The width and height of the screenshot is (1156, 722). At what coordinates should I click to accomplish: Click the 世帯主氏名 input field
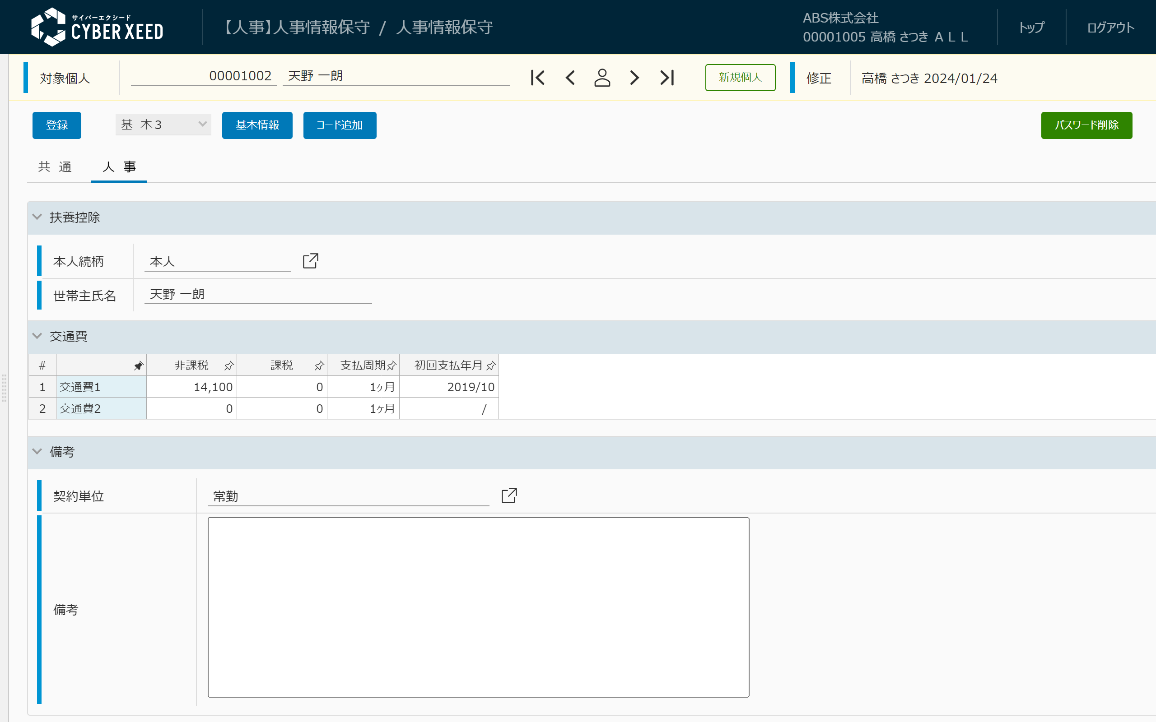pos(258,294)
